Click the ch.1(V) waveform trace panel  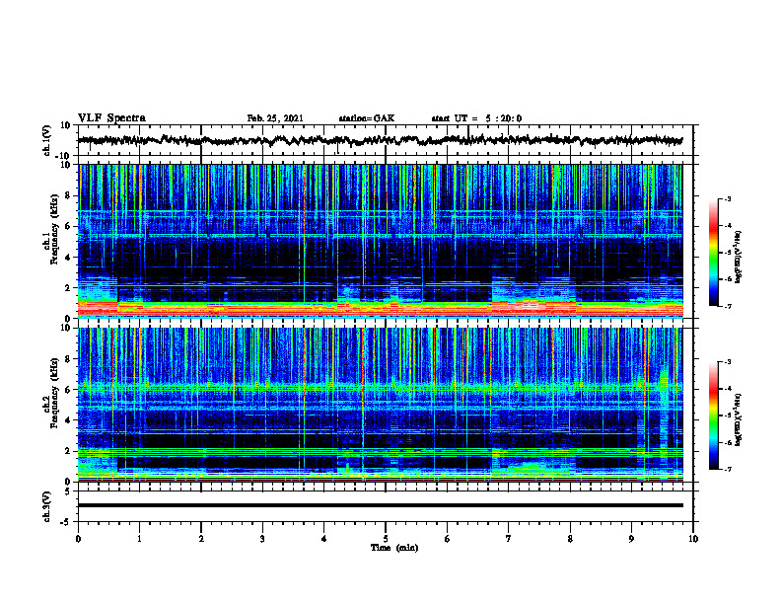point(385,140)
